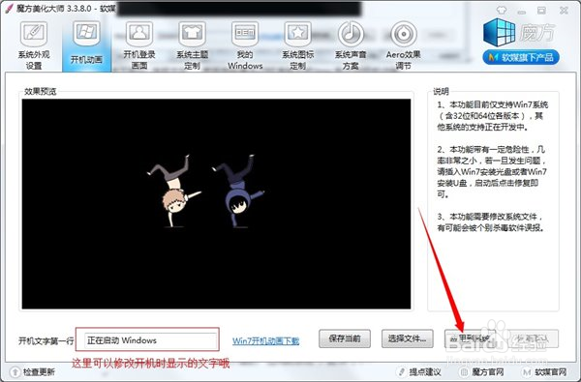Maximize the 魔方美化大师 window
Screen dimensions: 581x382
541,10
